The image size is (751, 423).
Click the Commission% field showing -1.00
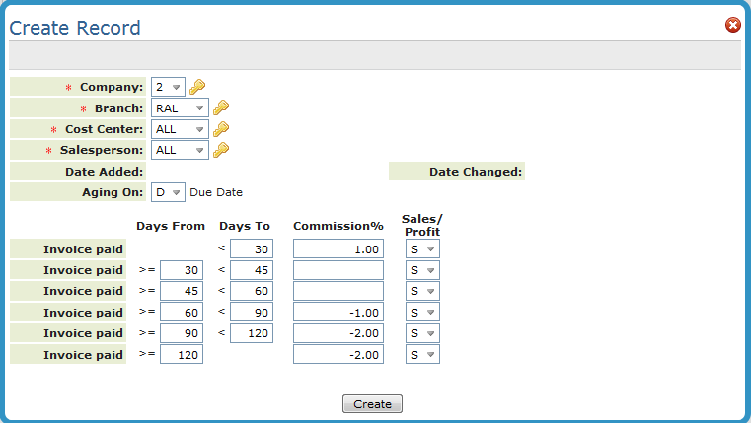(x=338, y=313)
